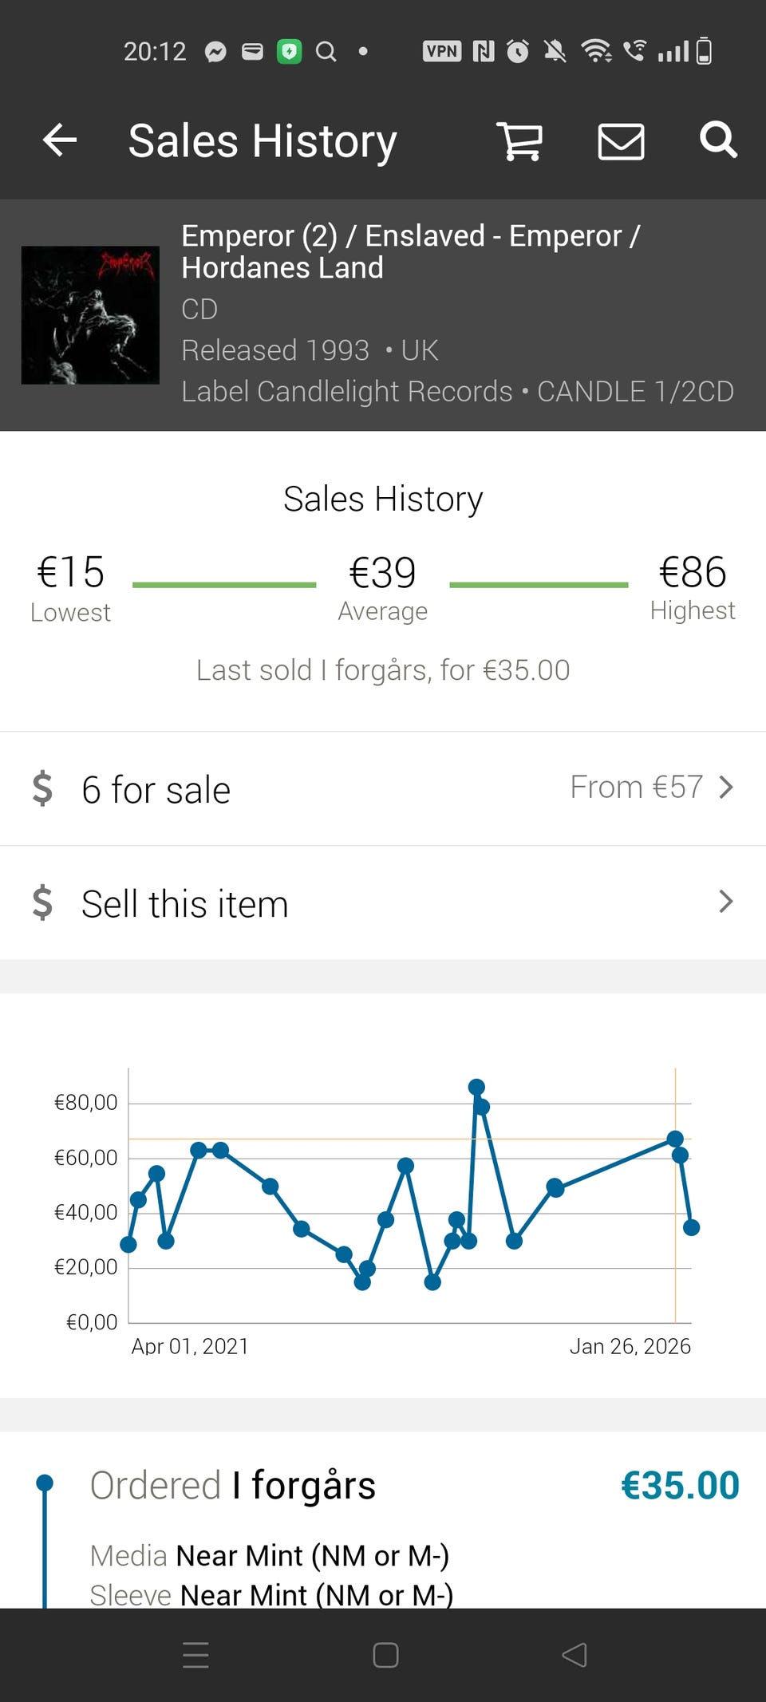Image resolution: width=766 pixels, height=1702 pixels.
Task: Tap the dollar icon beside 6 for sale
Action: [x=42, y=788]
